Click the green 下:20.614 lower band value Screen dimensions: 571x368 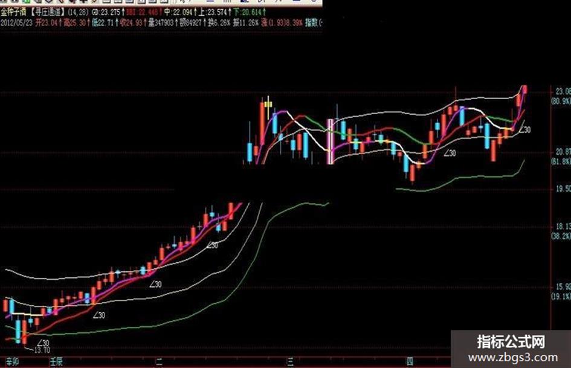click(x=247, y=12)
